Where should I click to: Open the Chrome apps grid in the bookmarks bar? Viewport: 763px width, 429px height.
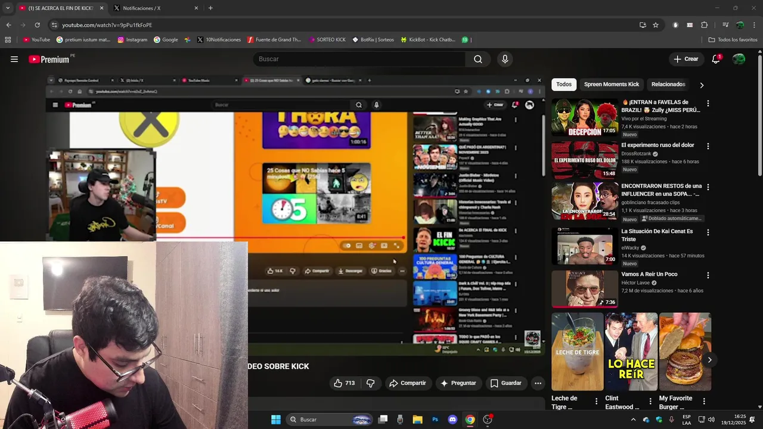coord(8,40)
